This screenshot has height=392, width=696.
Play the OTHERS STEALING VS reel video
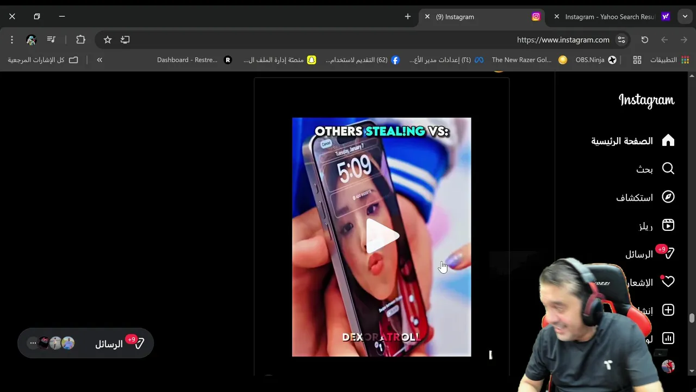pyautogui.click(x=382, y=236)
